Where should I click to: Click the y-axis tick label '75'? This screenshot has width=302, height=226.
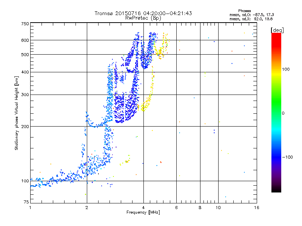pyautogui.click(x=26, y=202)
